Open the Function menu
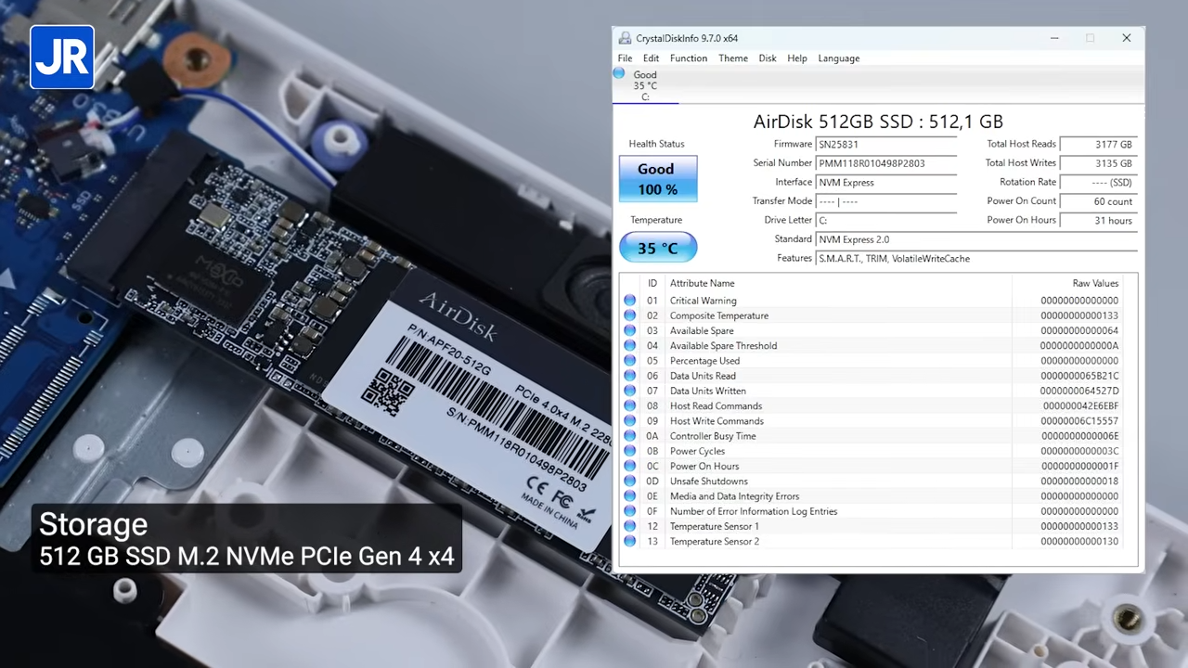 [688, 58]
